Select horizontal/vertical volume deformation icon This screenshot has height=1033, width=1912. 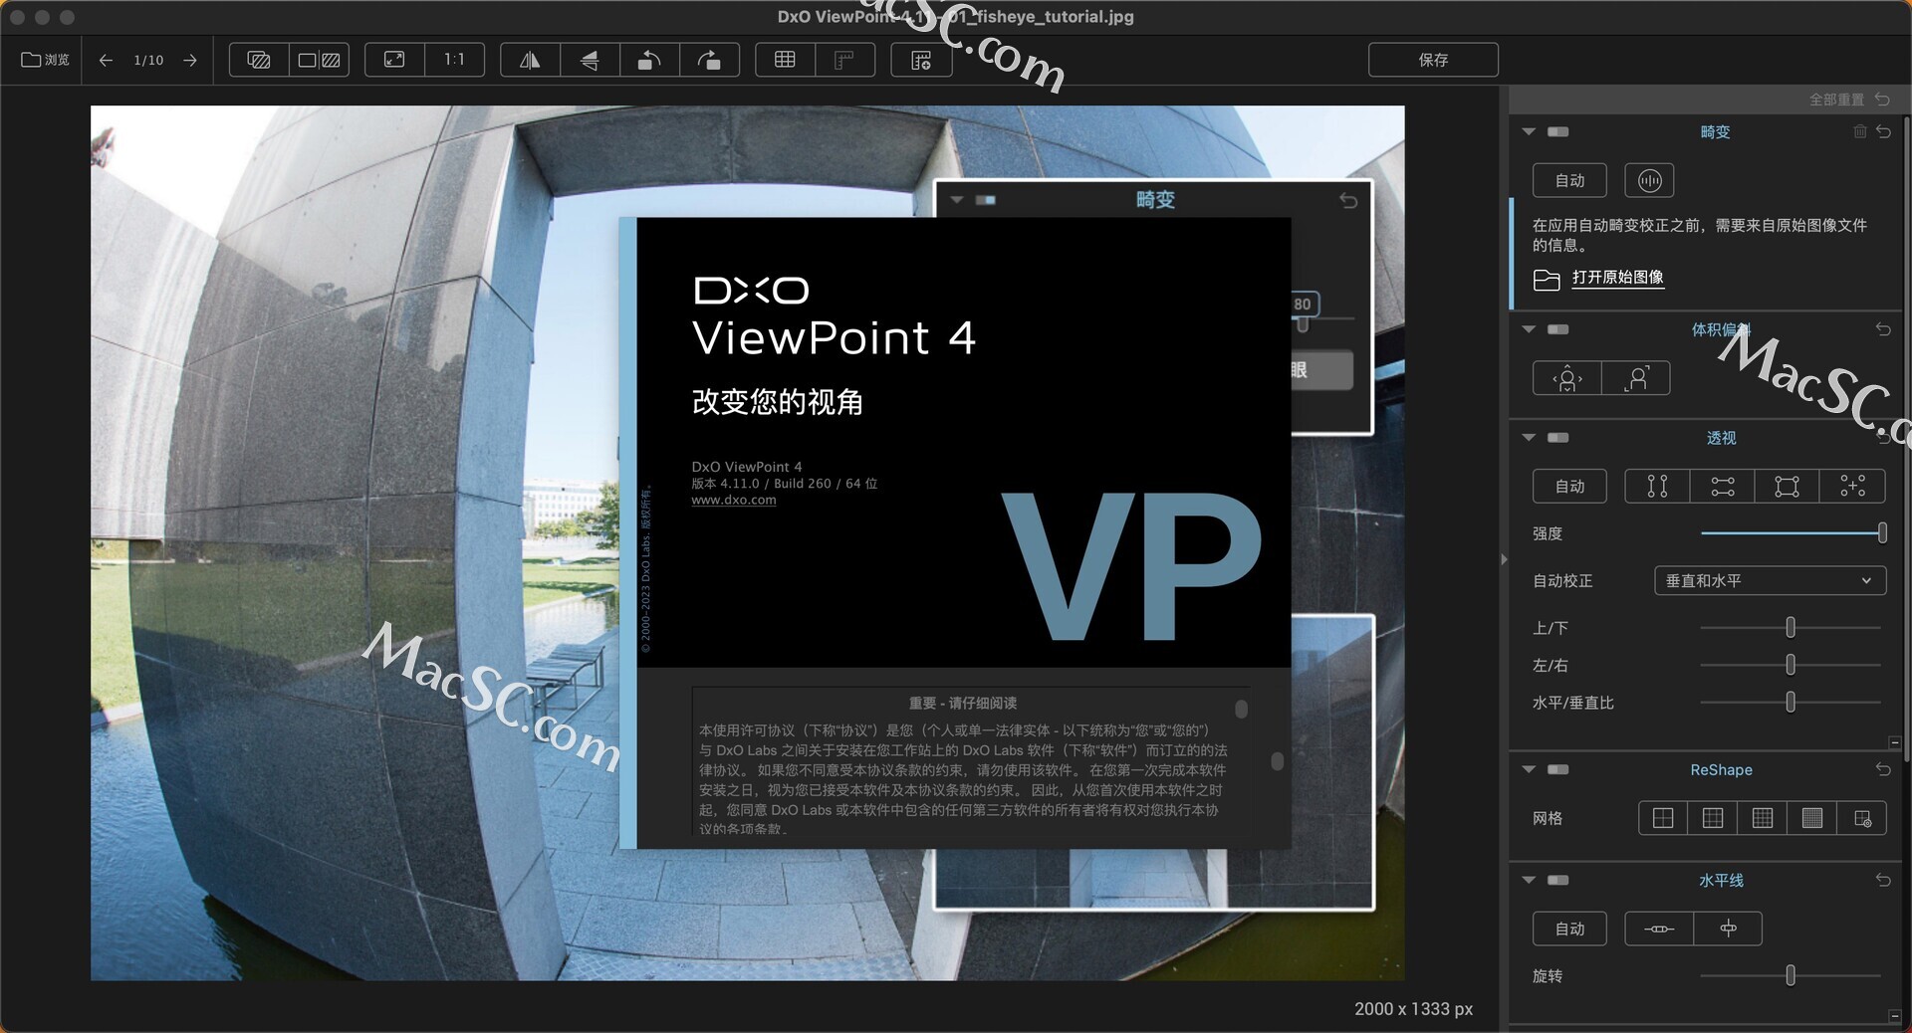[x=1567, y=378]
